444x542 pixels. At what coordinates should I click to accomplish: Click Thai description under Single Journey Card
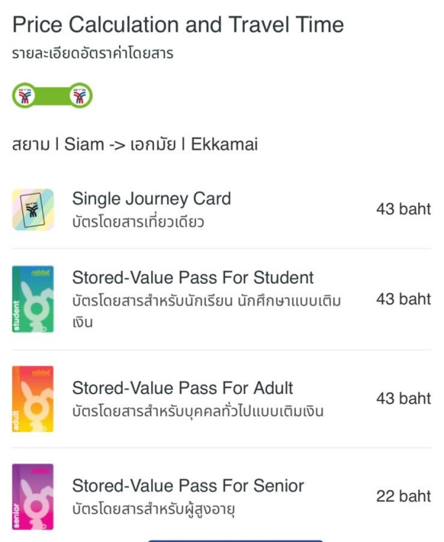(x=138, y=222)
